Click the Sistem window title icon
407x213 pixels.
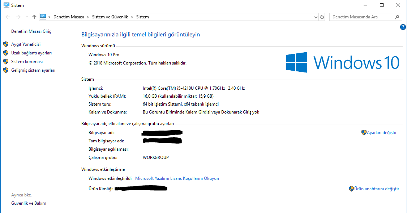[6, 5]
